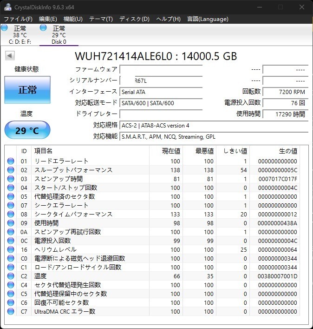
Task: Click status orb for Disk 0 tab
Action: point(43,27)
